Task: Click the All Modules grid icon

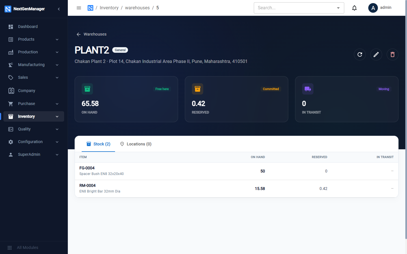Action: (10, 248)
